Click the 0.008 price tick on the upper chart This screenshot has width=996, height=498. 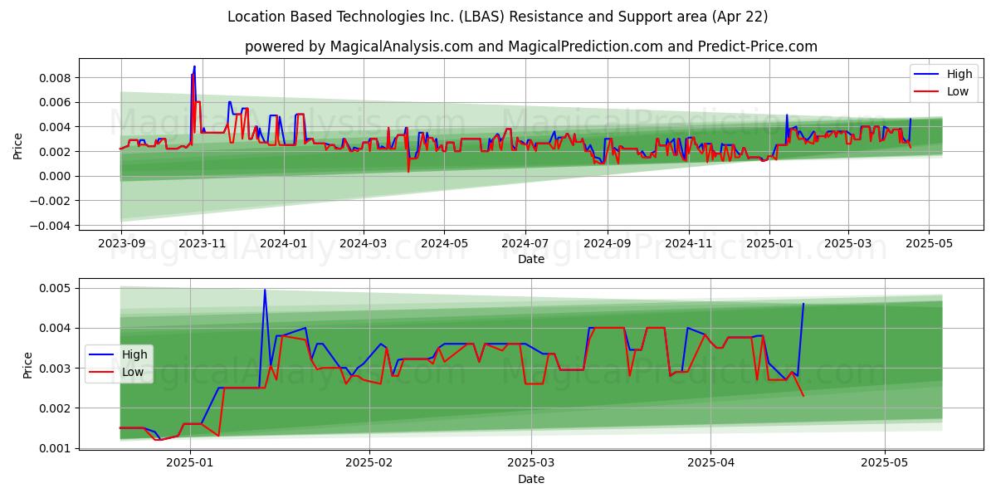tap(57, 78)
